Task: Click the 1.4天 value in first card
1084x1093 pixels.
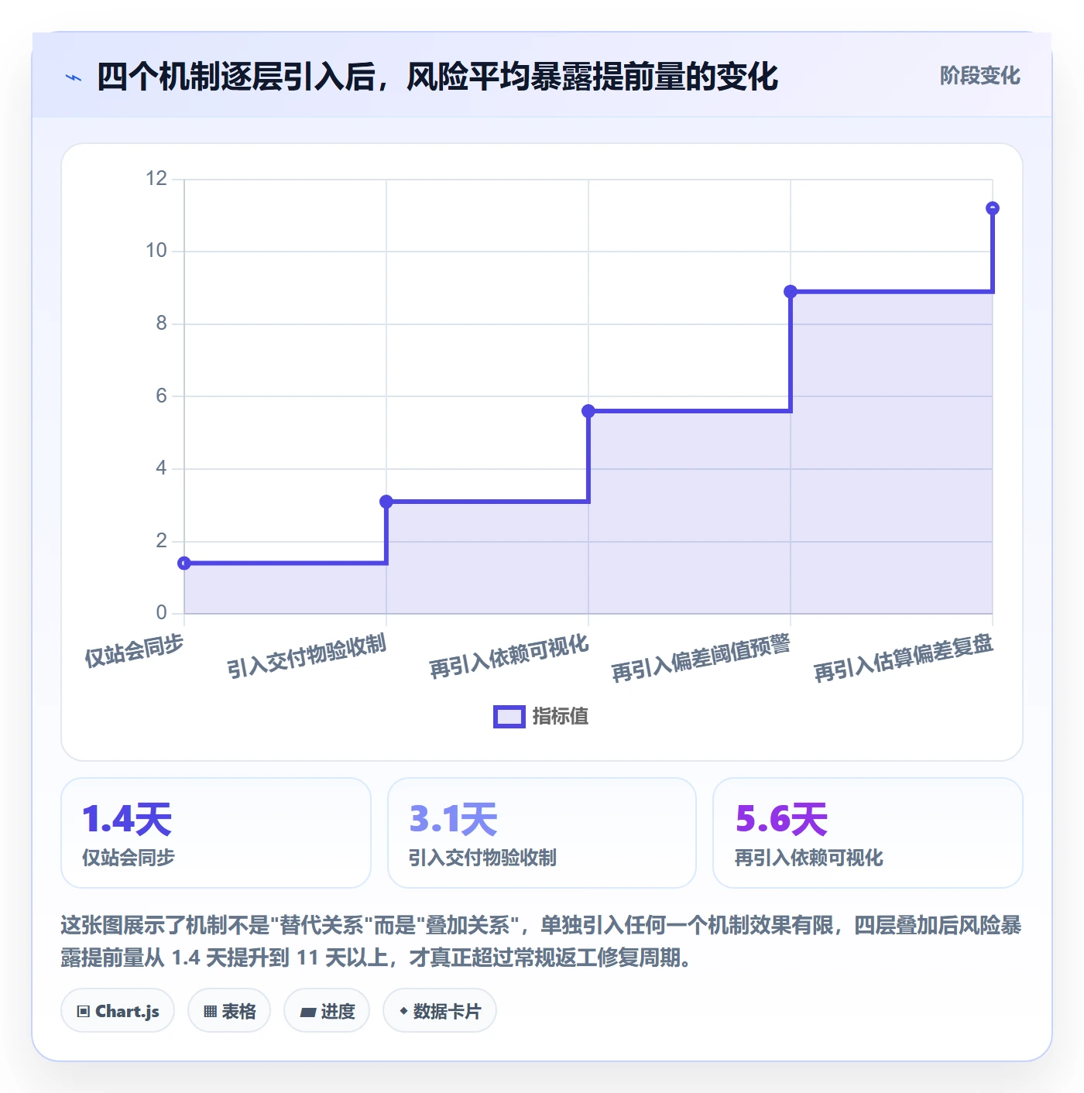Action: [127, 819]
